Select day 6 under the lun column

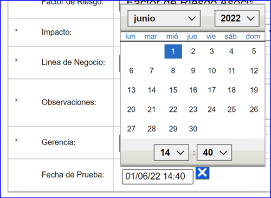(131, 71)
